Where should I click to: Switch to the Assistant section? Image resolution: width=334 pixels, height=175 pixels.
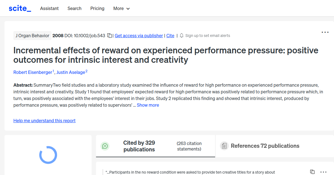coord(49,8)
